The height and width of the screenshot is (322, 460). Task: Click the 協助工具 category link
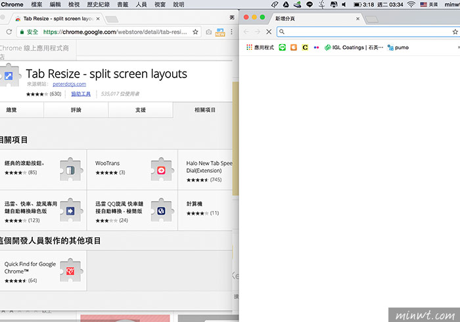[81, 94]
